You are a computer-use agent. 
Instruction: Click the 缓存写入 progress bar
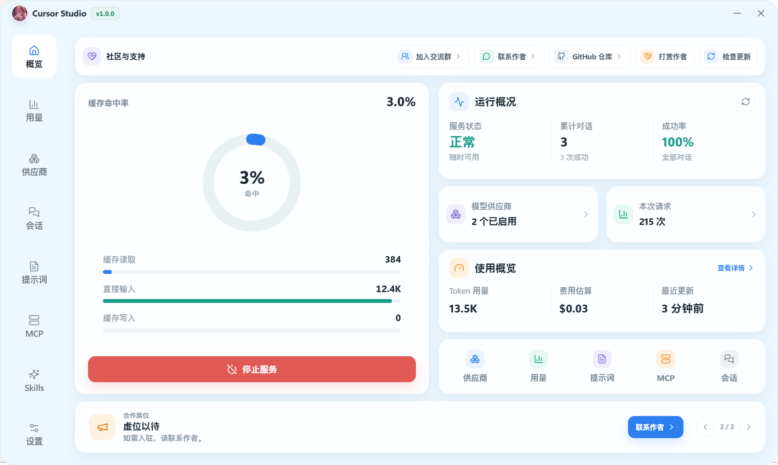(x=252, y=330)
